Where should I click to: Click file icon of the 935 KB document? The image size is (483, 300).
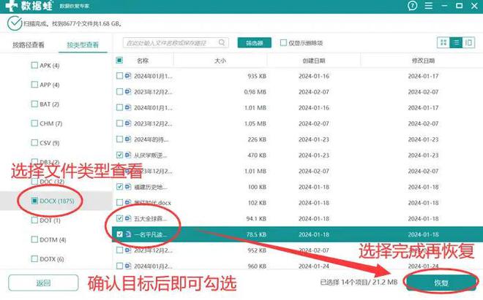[128, 76]
